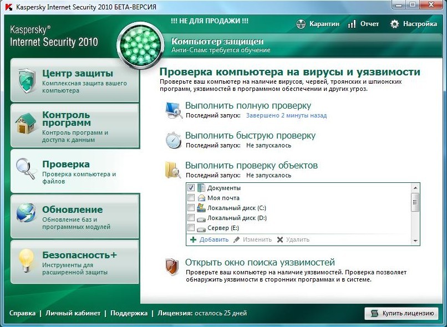
Task: Click the objects scan folder icon
Action: pyautogui.click(x=173, y=170)
